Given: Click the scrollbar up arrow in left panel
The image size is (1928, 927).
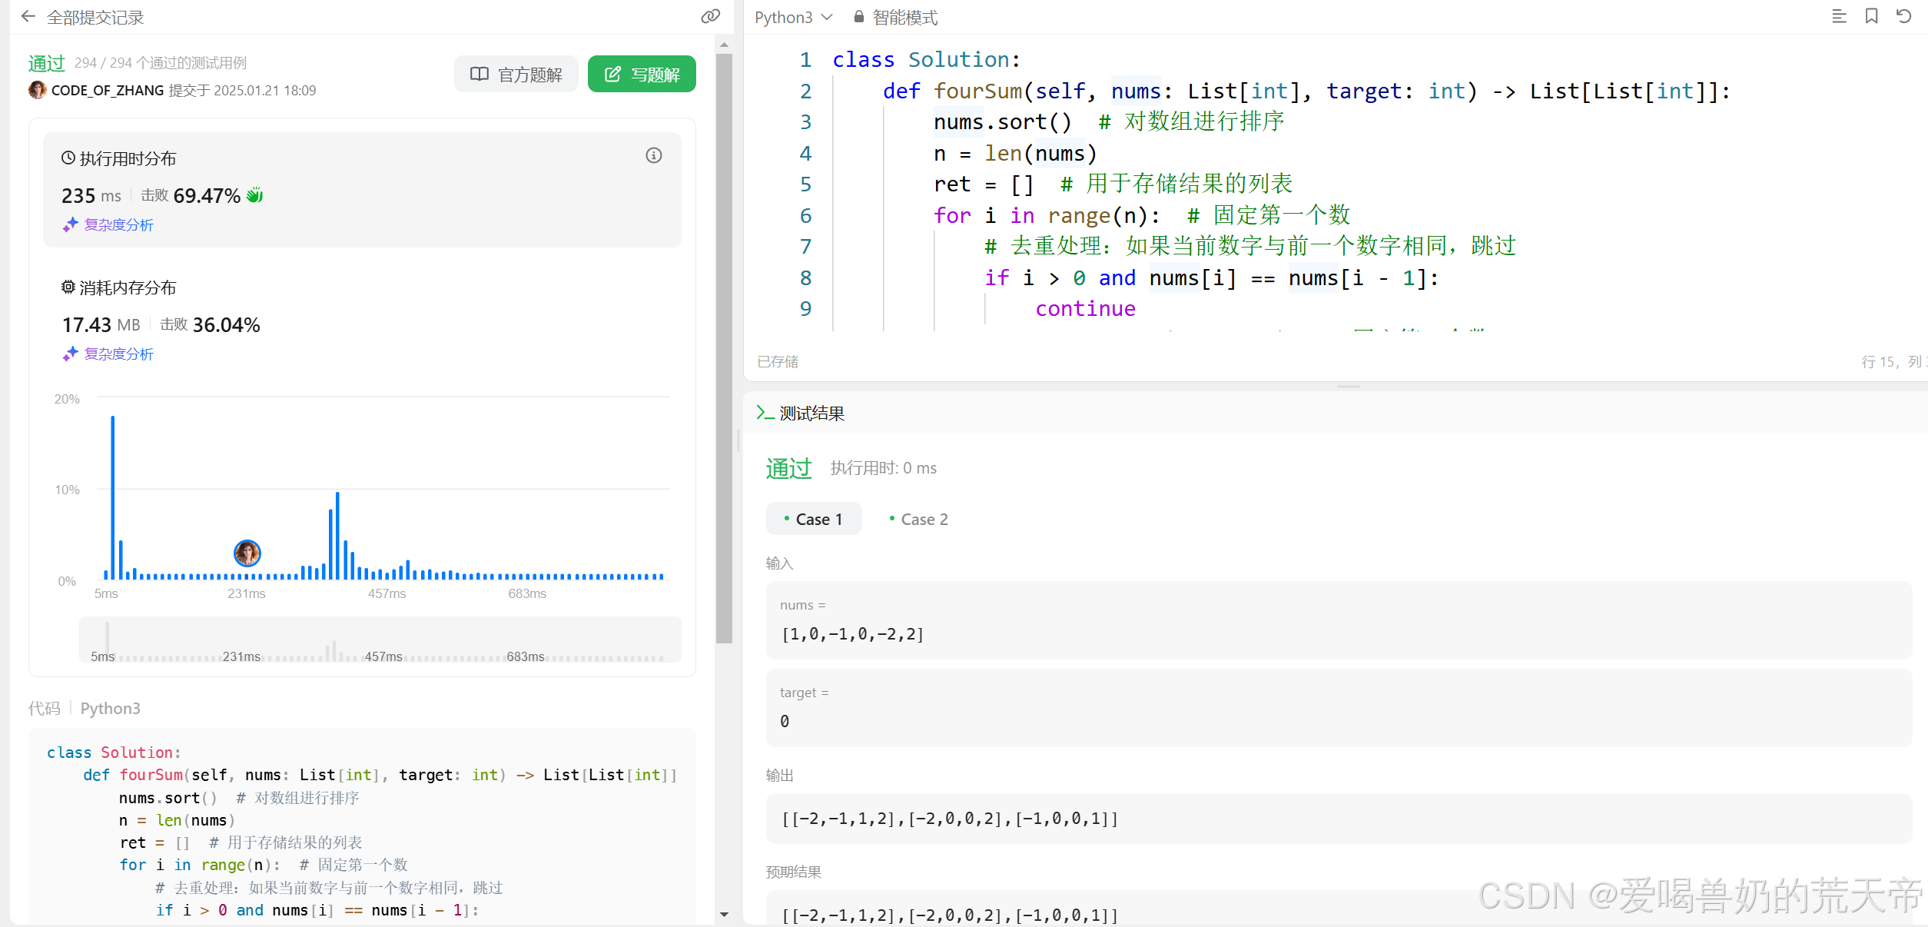Looking at the screenshot, I should (724, 45).
